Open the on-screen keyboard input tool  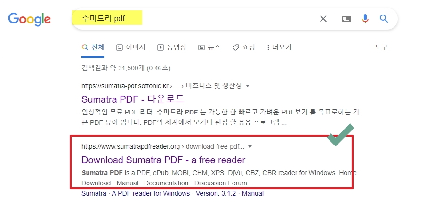tap(346, 19)
